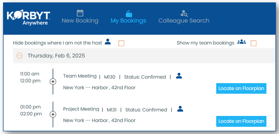Open the New Booking tab
Screen dimensions: 279x134
coord(80,21)
